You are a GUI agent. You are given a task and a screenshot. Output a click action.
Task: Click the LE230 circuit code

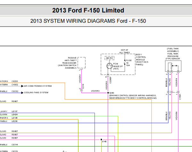[14, 121]
